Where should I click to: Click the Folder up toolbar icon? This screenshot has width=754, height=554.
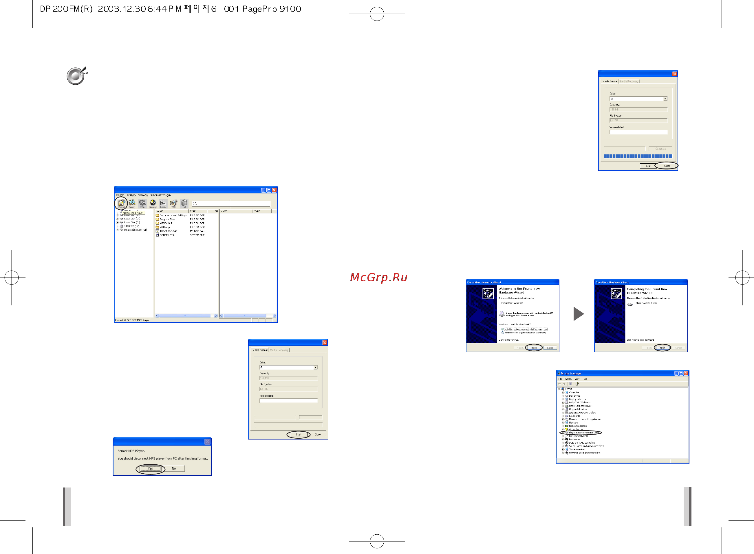click(x=163, y=204)
